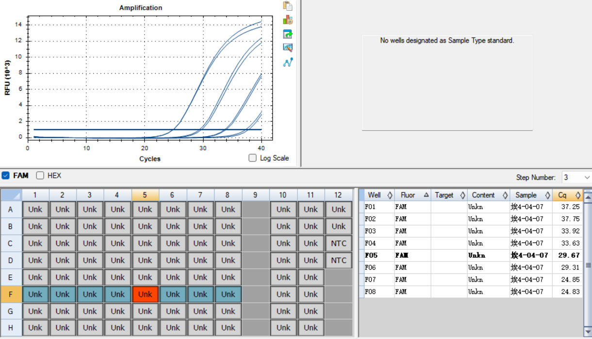
Task: Click the 'No wells designated' standard curve message
Action: pos(447,41)
